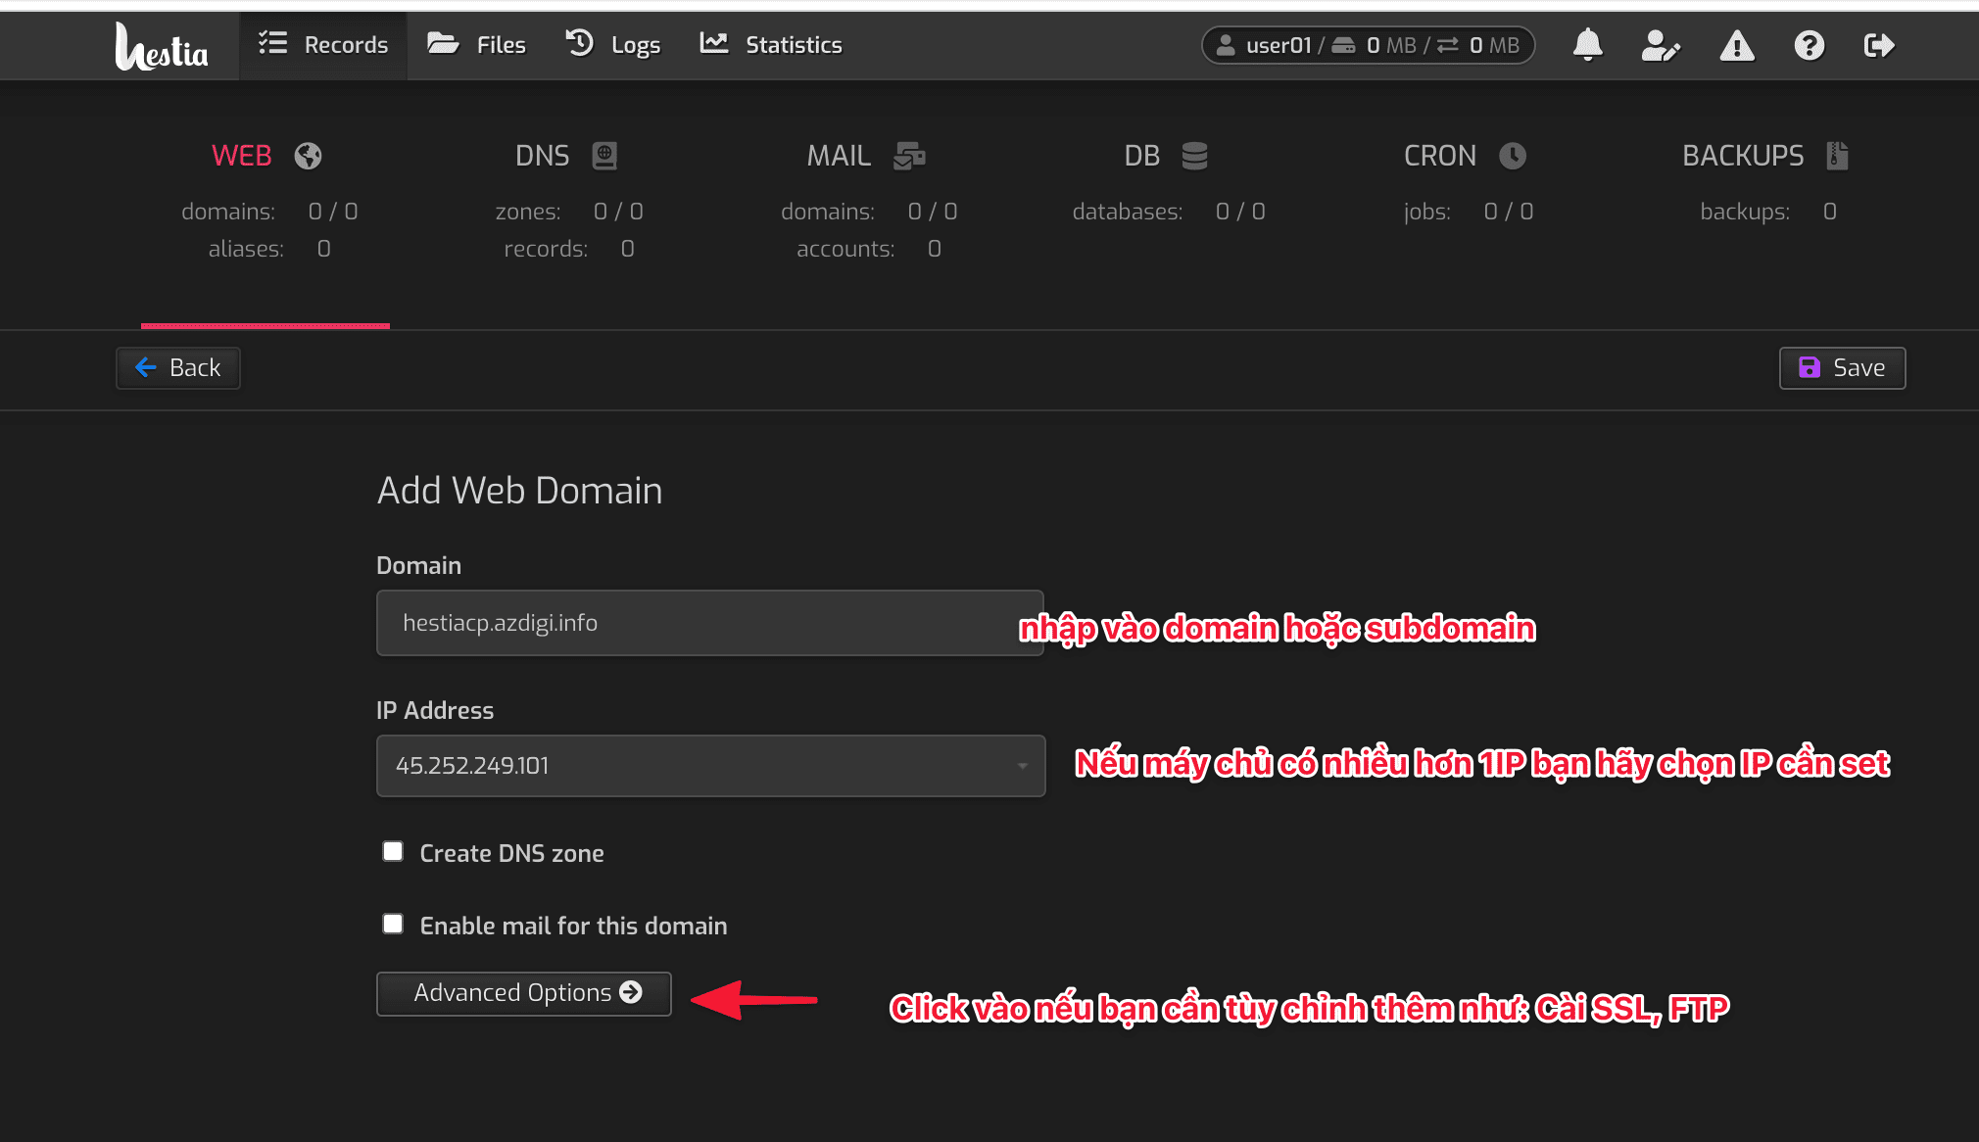Click the Save button
Viewport: 1979px width, 1142px height.
tap(1841, 367)
